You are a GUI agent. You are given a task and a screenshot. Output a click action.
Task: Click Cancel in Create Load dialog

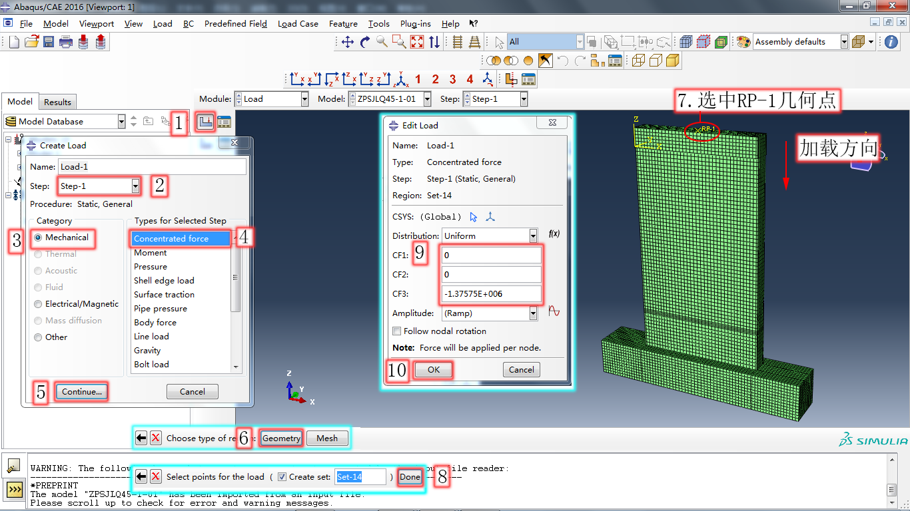coord(193,391)
